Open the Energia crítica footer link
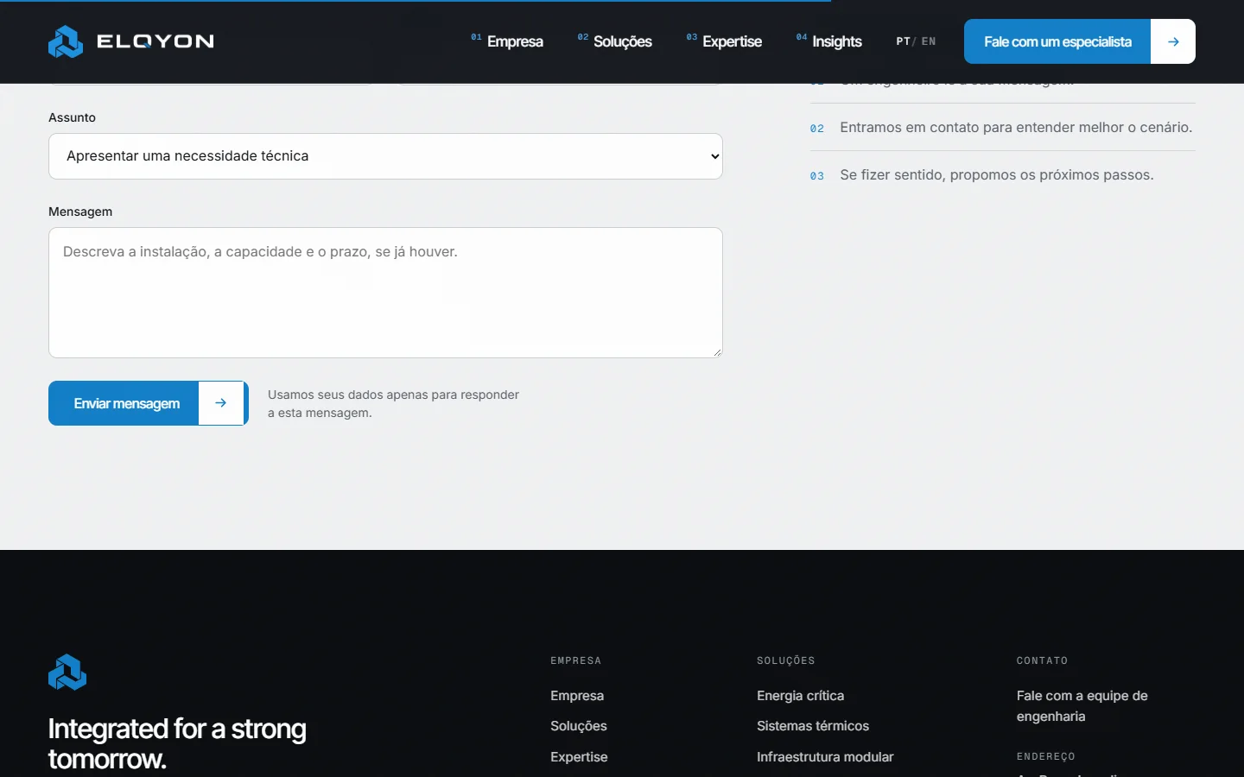 pyautogui.click(x=800, y=696)
